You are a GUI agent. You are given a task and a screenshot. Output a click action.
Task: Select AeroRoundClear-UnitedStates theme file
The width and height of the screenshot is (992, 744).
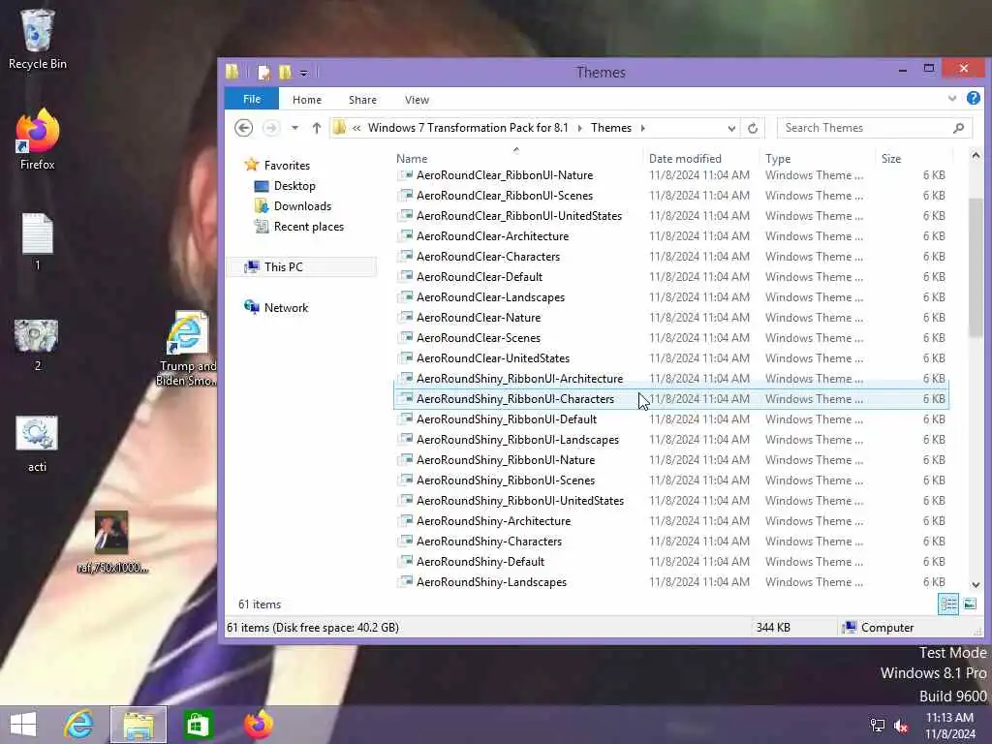670,358
